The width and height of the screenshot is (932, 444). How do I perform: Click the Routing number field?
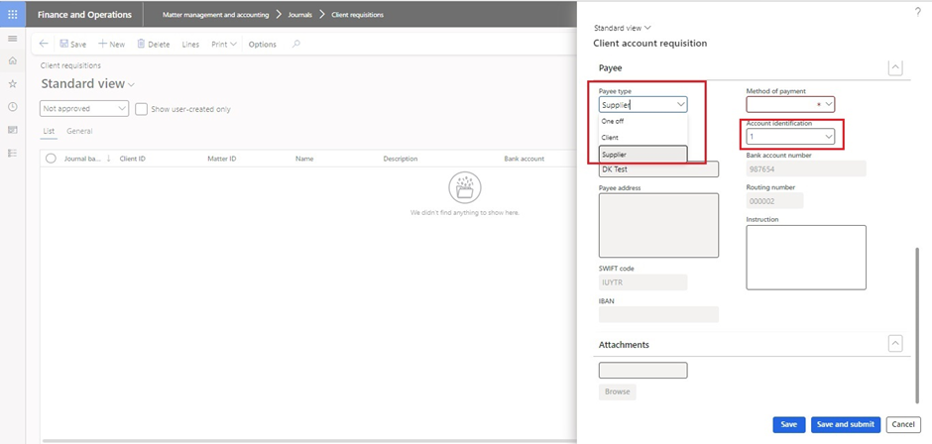point(774,201)
